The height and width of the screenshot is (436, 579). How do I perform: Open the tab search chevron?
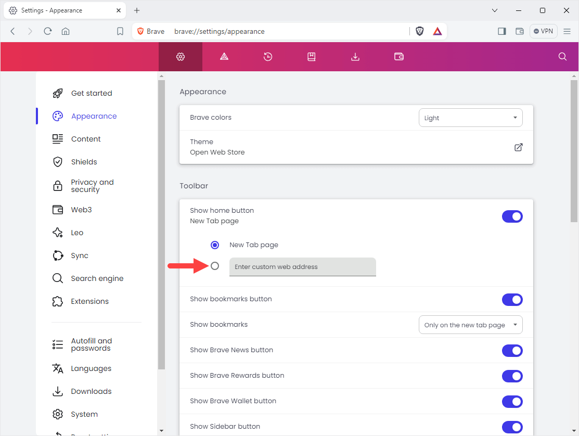pyautogui.click(x=495, y=10)
